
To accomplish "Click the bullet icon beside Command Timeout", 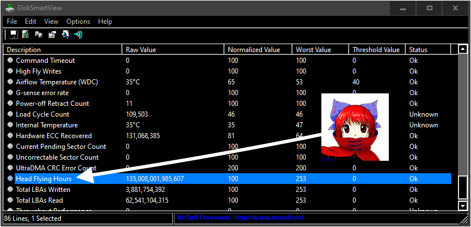I will tap(10, 61).
